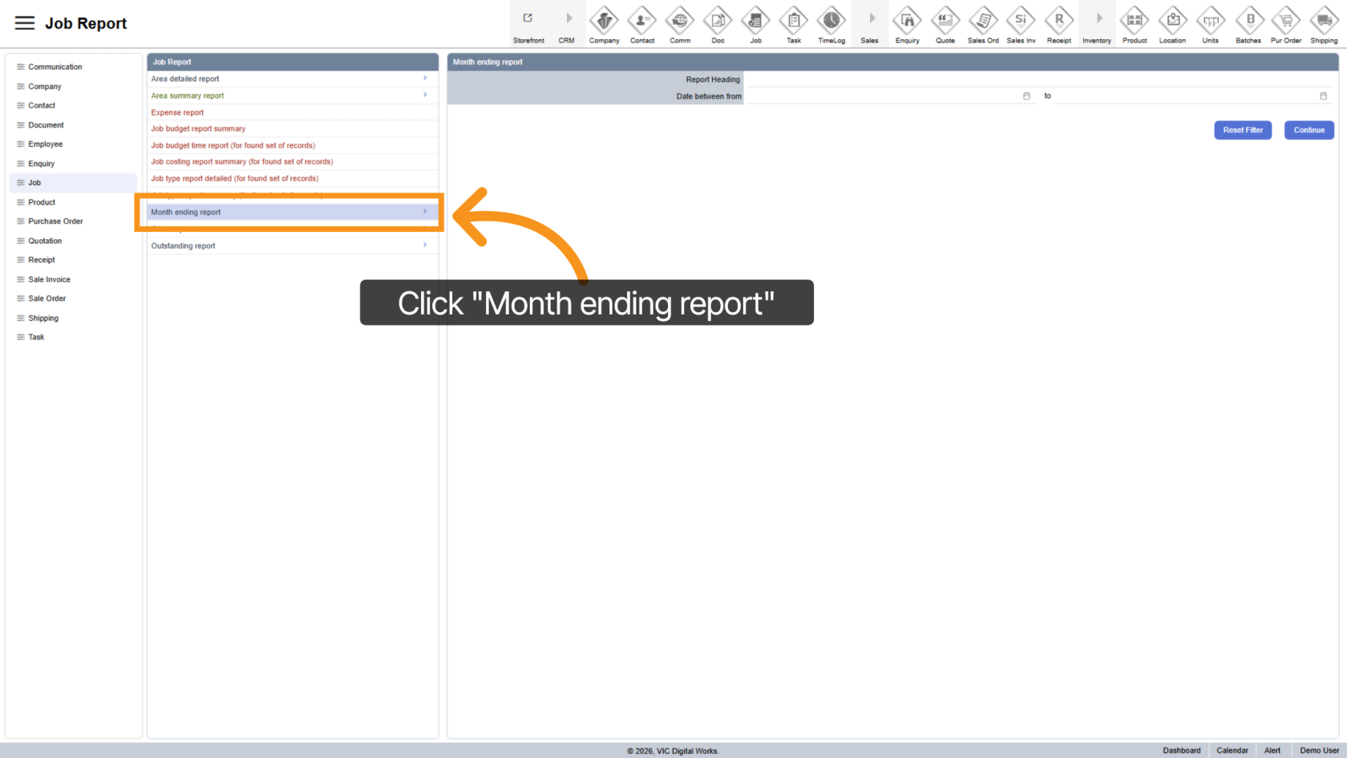Viewport: 1347px width, 758px height.
Task: Select Employee in left sidebar
Action: click(x=45, y=144)
